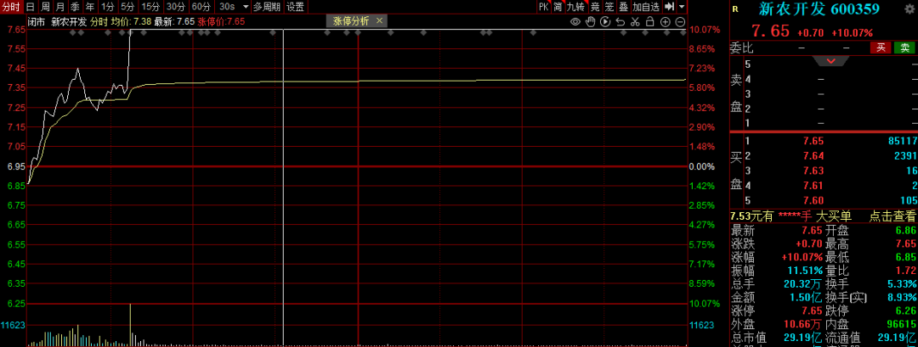The image size is (918, 347).
Task: Select the 5分 period tab
Action: click(127, 7)
